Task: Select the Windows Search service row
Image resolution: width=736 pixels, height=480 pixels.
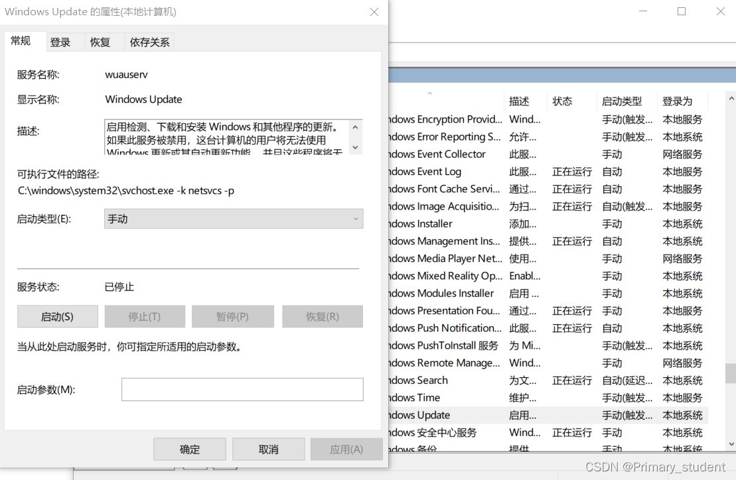Action: tap(548, 380)
